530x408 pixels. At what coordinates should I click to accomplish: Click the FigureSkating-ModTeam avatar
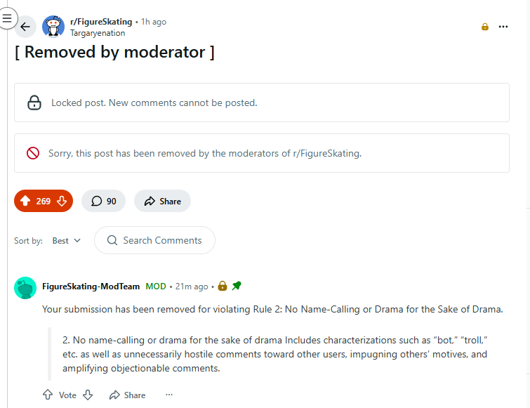click(25, 288)
